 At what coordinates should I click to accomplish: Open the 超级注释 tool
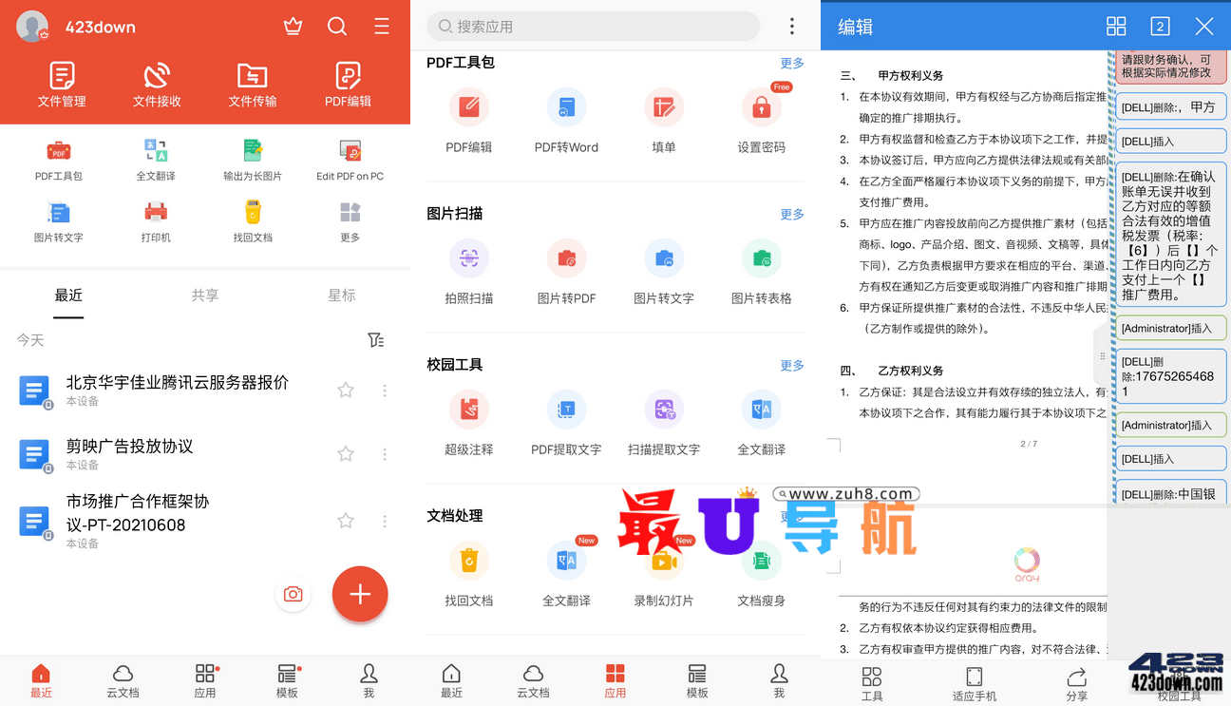pos(469,423)
